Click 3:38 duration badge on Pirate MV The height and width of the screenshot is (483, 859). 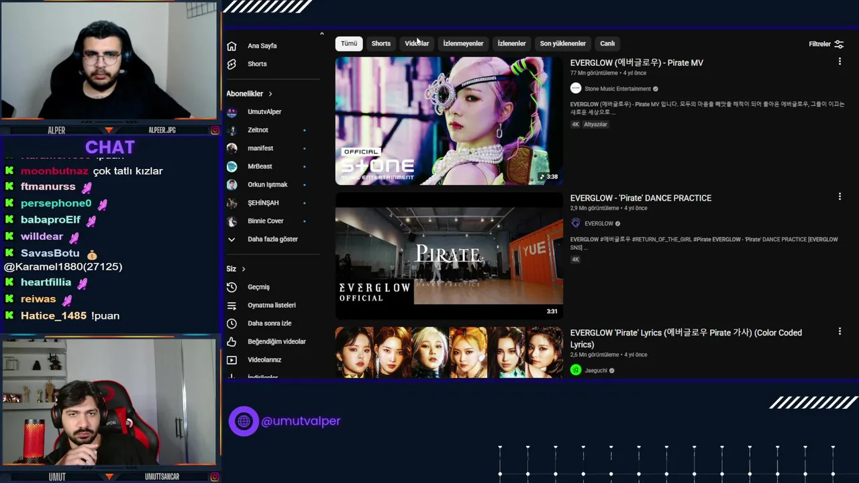click(x=548, y=176)
